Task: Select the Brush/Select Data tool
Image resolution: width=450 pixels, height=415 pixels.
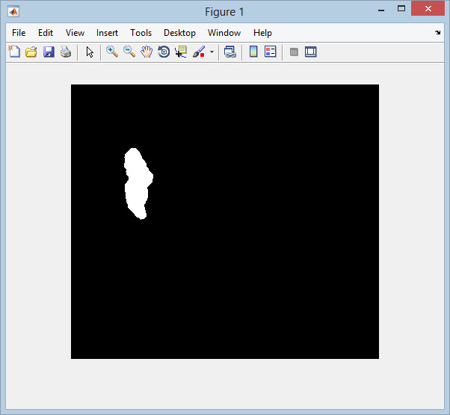Action: tap(199, 52)
